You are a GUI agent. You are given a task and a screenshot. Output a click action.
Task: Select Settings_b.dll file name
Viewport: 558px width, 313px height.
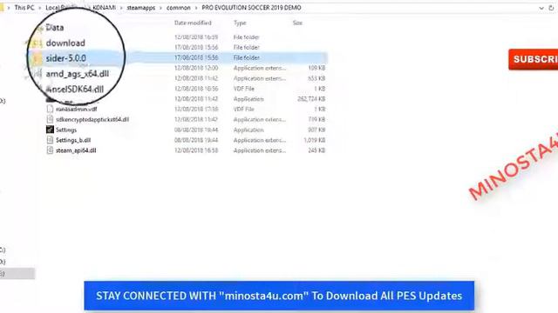coord(73,140)
